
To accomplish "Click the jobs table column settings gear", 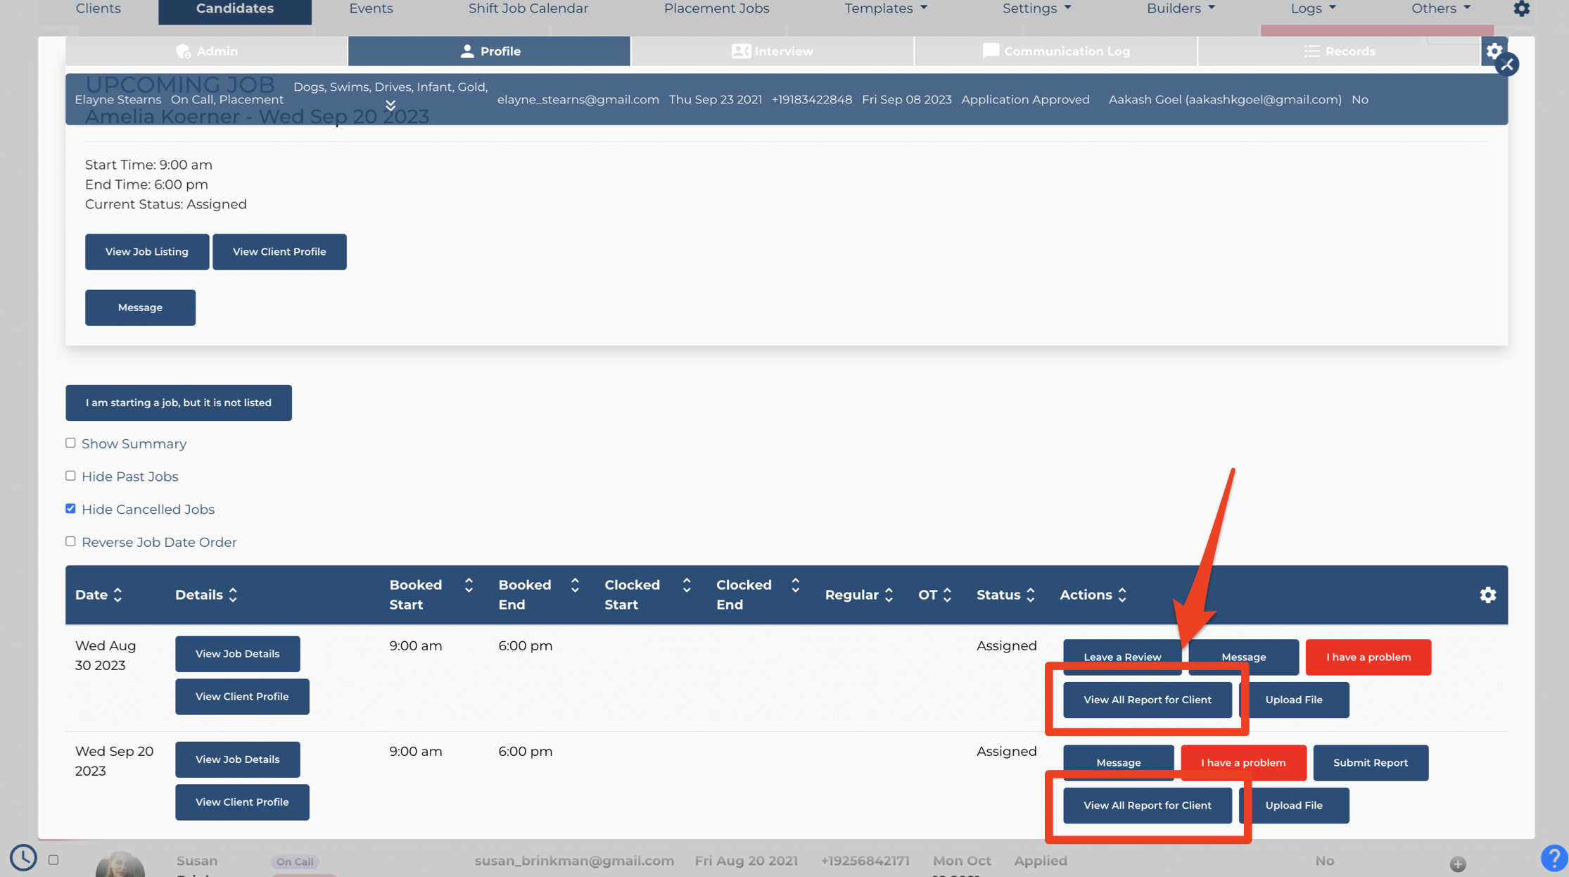I will 1487,595.
